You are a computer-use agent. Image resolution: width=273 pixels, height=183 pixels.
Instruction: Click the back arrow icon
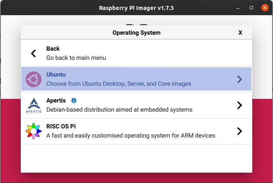click(34, 53)
